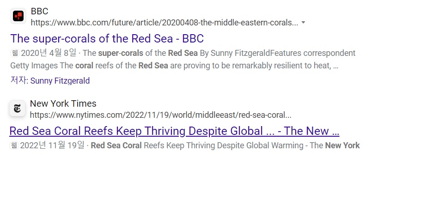
Task: Open "The super-corals of the Red Sea" result
Action: pyautogui.click(x=107, y=38)
